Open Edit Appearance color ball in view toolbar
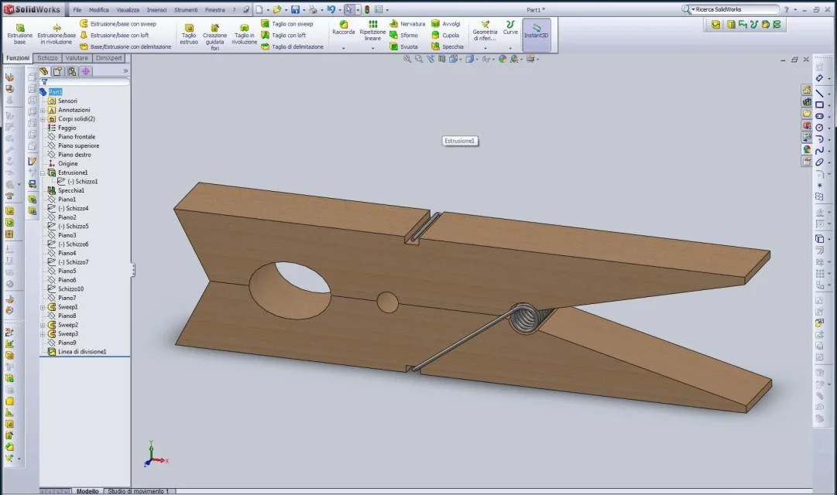 [503, 60]
